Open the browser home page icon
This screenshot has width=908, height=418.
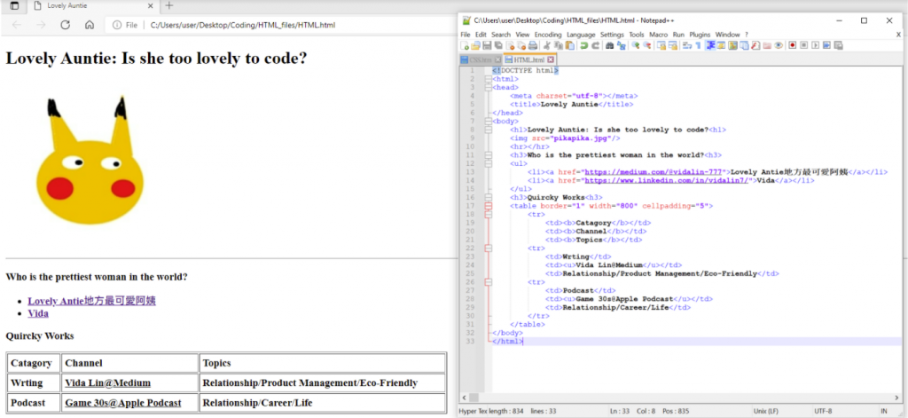coord(90,25)
